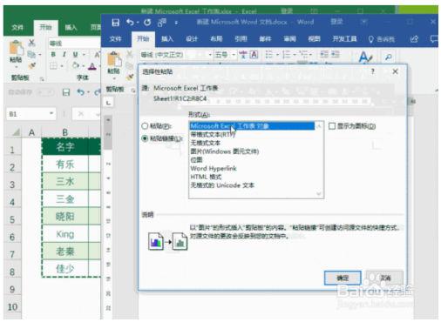The image size is (441, 322).
Task: Toggle the AutoSave switch in Excel
Action: [x=45, y=92]
